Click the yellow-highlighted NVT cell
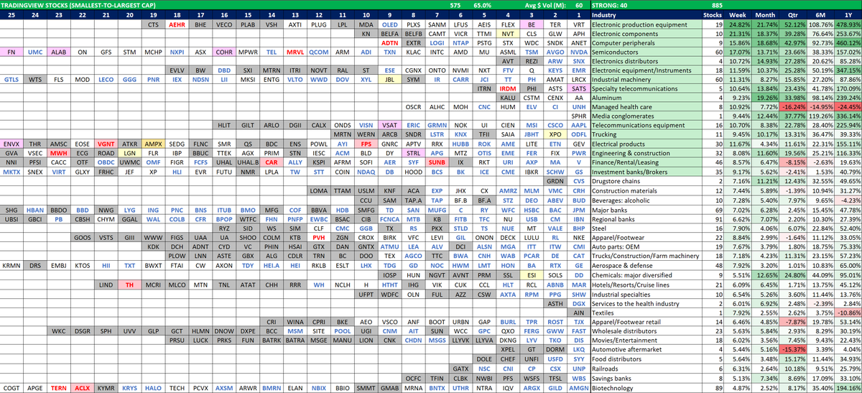The width and height of the screenshot is (862, 393). 508,33
